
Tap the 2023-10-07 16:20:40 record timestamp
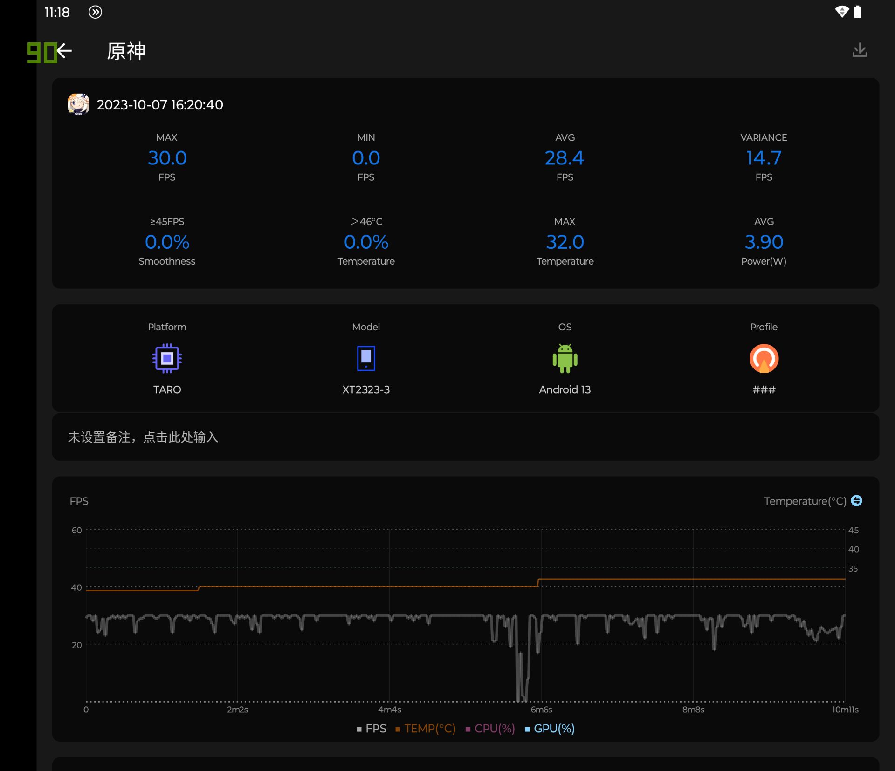160,105
